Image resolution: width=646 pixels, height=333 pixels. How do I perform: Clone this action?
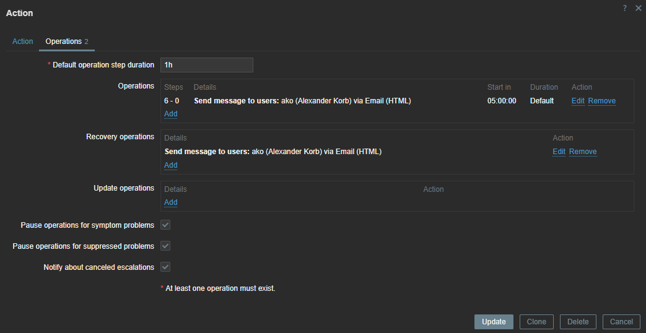[x=536, y=322]
